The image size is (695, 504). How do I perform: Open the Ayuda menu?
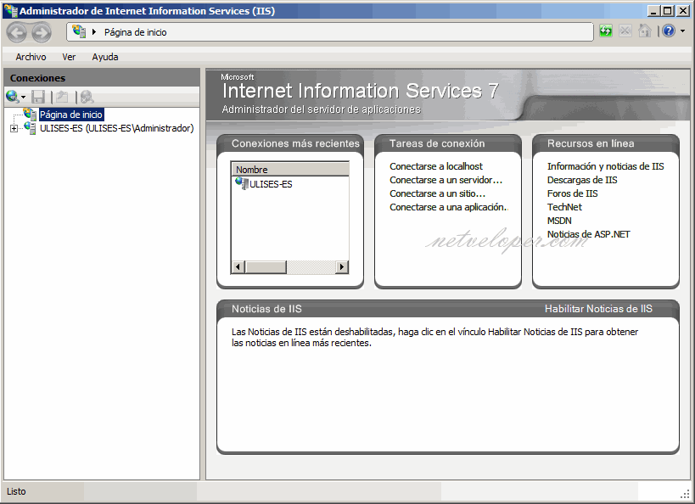pos(105,57)
